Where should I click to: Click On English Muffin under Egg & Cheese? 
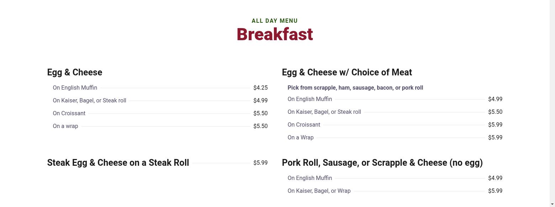click(x=75, y=88)
